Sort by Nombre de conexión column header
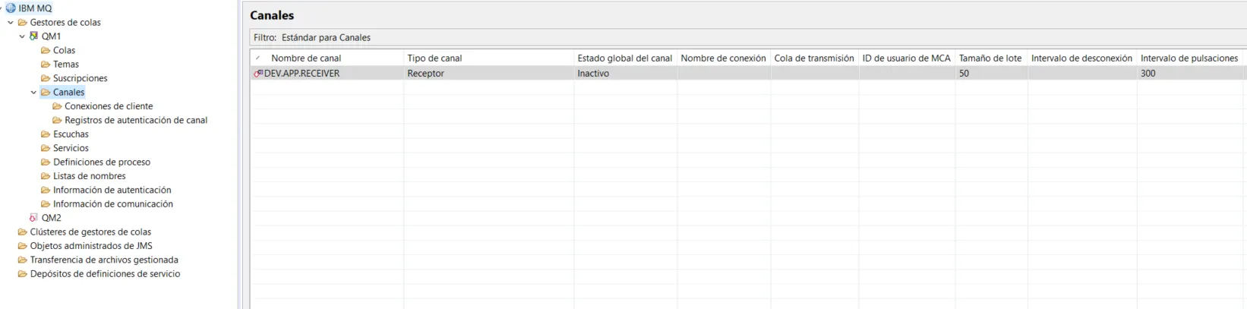Image resolution: width=1247 pixels, height=309 pixels. 724,58
